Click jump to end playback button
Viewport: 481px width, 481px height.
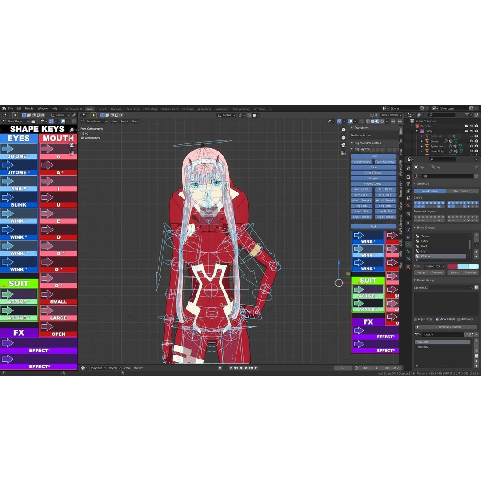[x=257, y=368]
